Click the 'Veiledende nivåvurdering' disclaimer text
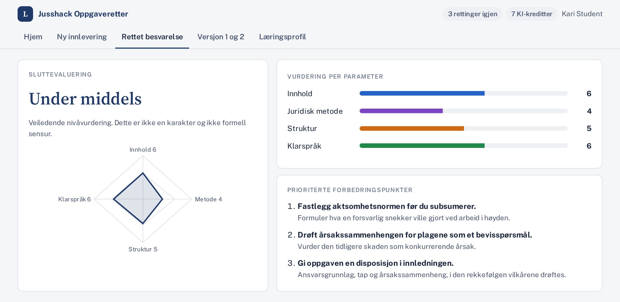 pos(137,128)
